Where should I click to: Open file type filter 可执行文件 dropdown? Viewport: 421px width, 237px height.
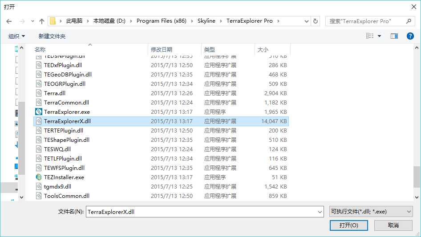pyautogui.click(x=371, y=212)
